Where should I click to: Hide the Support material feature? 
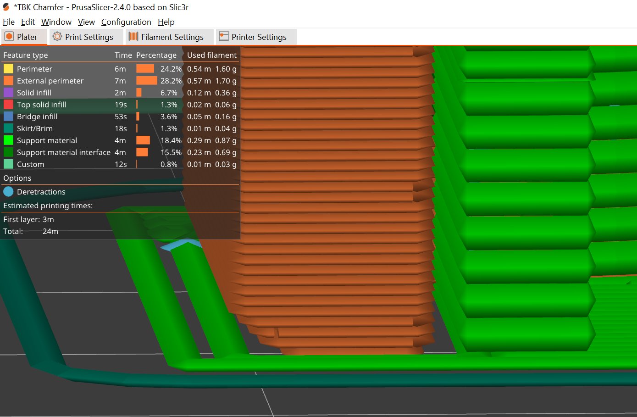coord(120,140)
